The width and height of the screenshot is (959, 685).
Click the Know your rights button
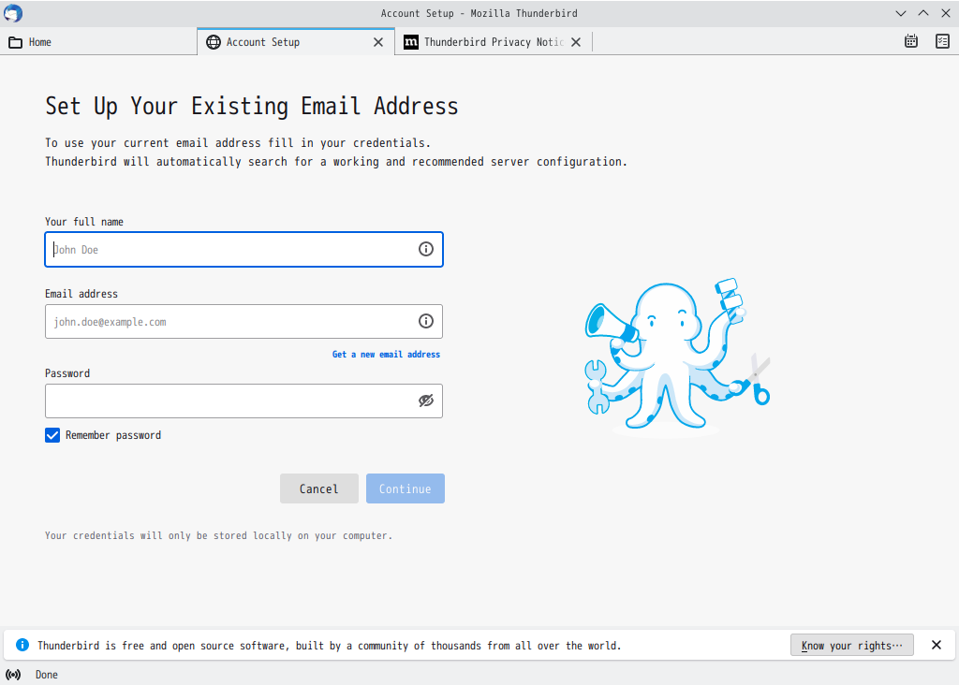(851, 646)
